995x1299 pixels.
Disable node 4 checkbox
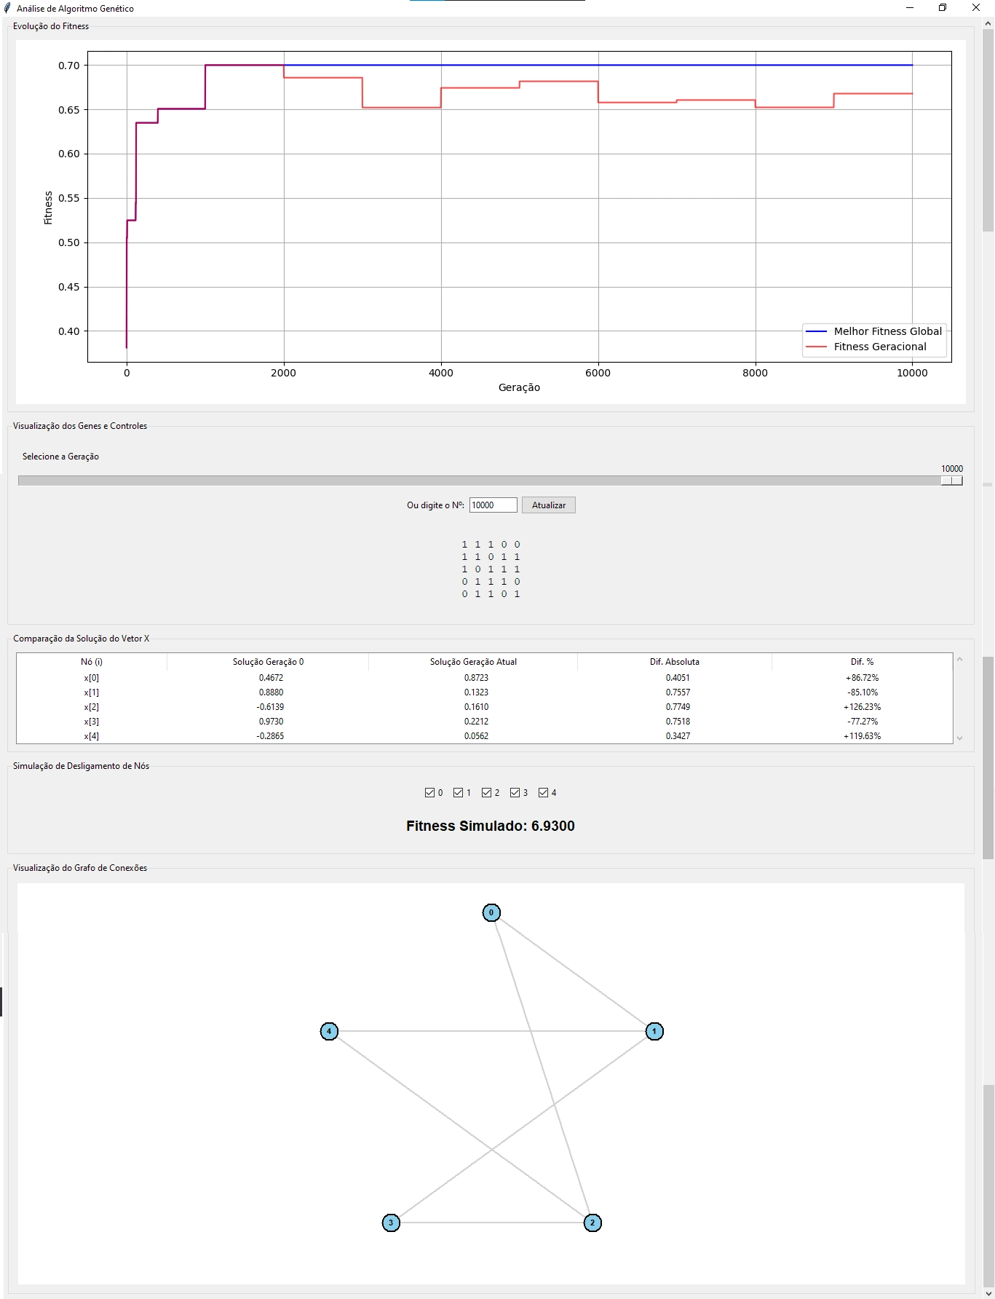pyautogui.click(x=543, y=792)
